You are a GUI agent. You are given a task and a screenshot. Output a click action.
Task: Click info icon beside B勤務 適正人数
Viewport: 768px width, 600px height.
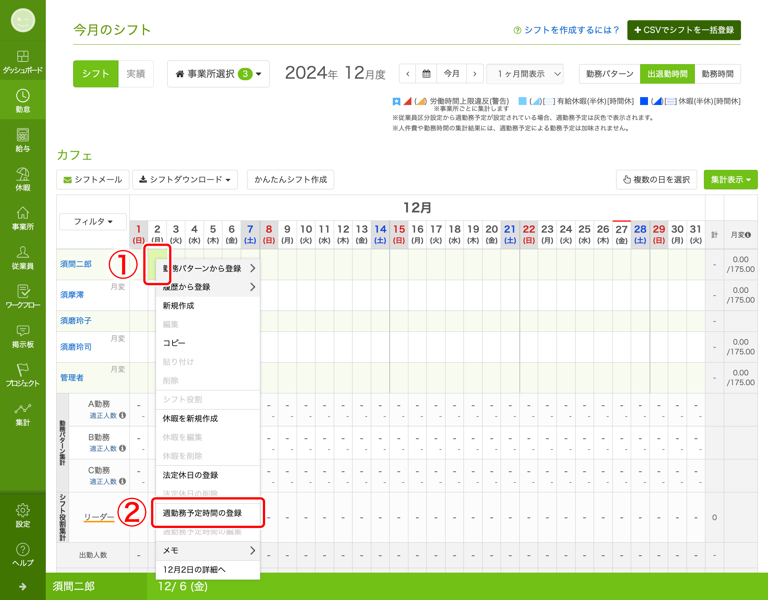[122, 448]
